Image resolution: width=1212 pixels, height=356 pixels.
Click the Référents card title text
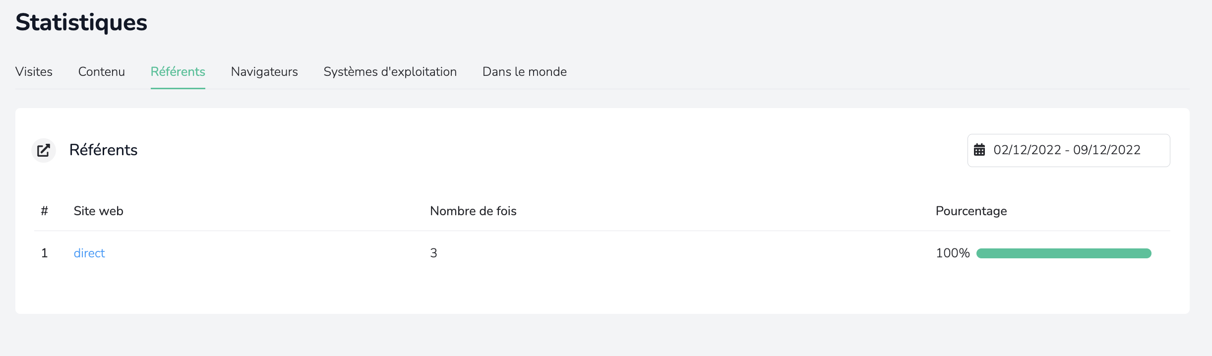tap(103, 150)
